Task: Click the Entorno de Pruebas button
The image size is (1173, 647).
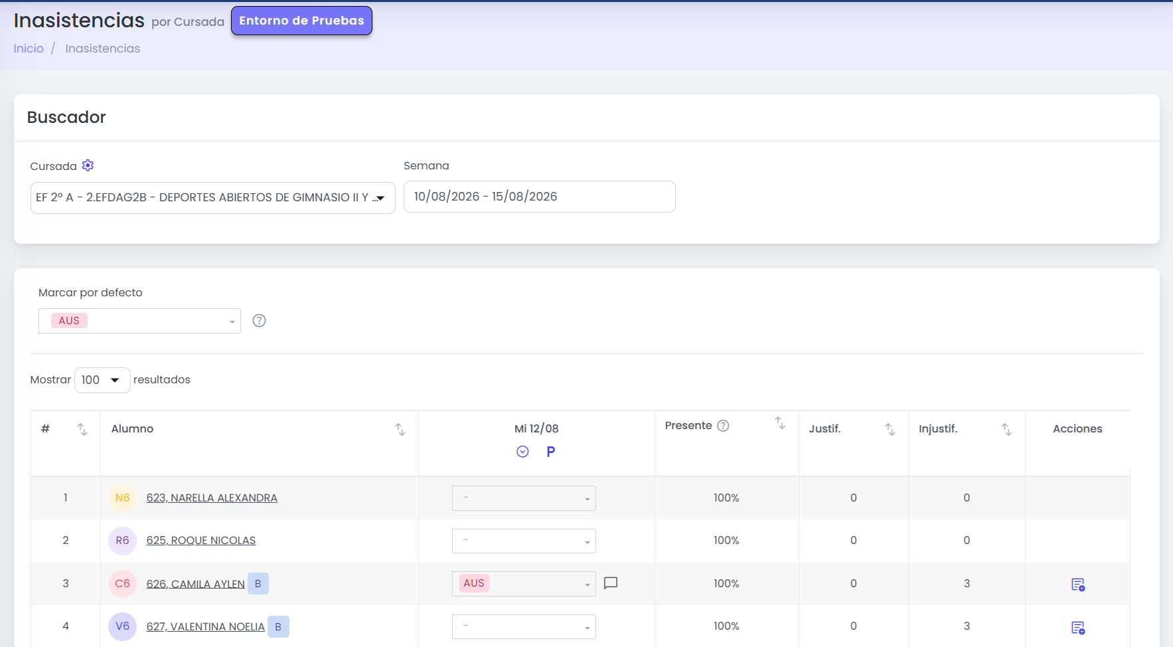Action: (301, 21)
